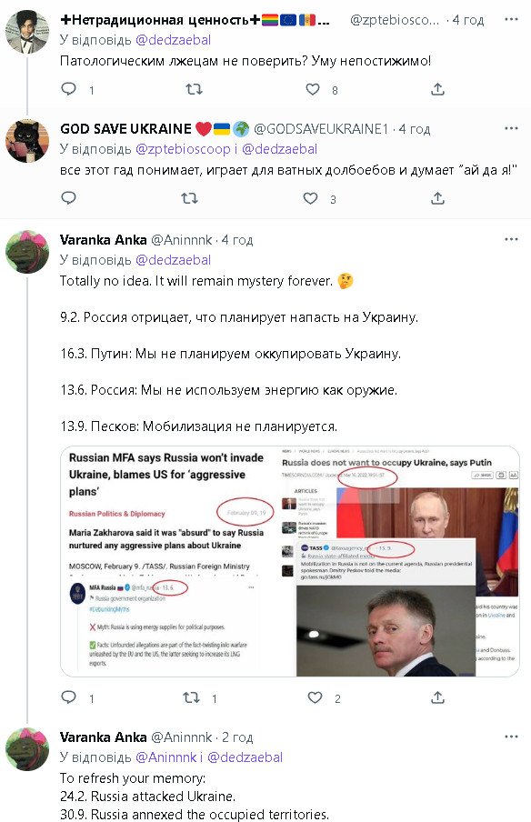Retweet the GOD SAVE UKRAINE tweet
Viewport: 531px width, 822px height.
pos(189,198)
